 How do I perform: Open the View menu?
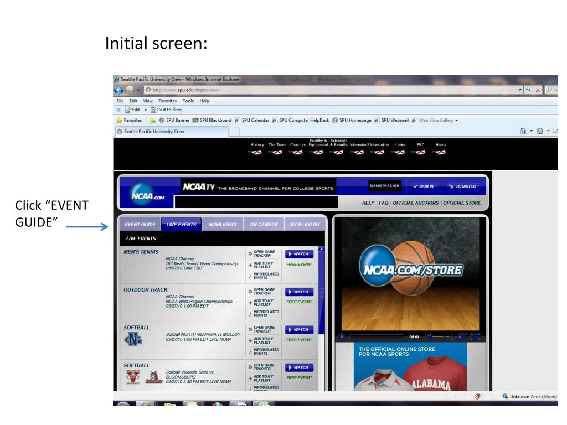click(147, 101)
